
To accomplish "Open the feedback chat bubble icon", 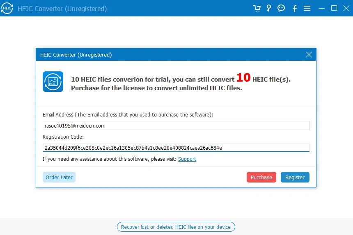I will point(281,8).
